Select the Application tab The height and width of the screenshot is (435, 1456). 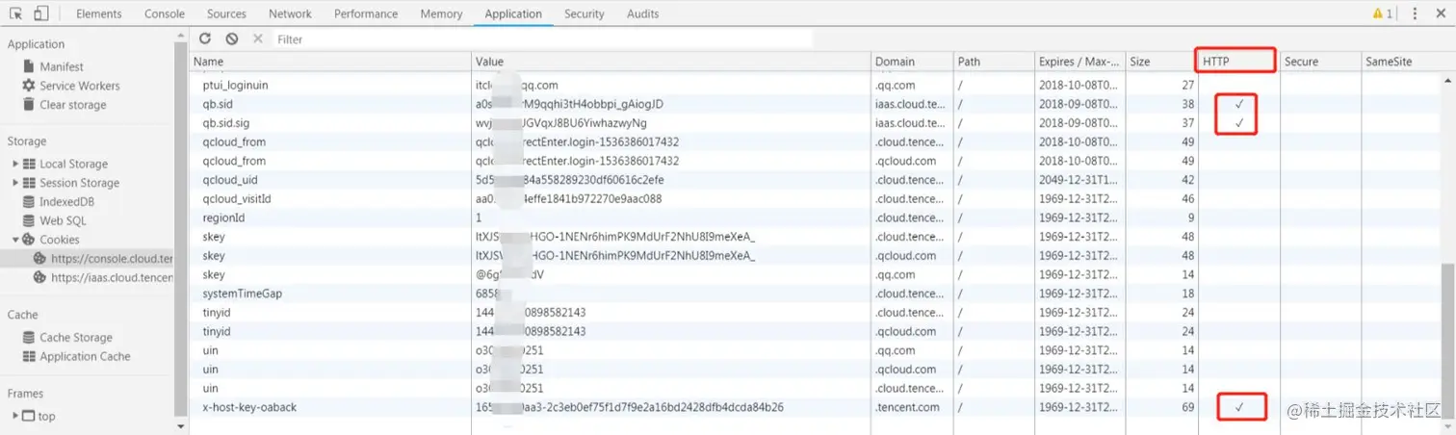513,13
